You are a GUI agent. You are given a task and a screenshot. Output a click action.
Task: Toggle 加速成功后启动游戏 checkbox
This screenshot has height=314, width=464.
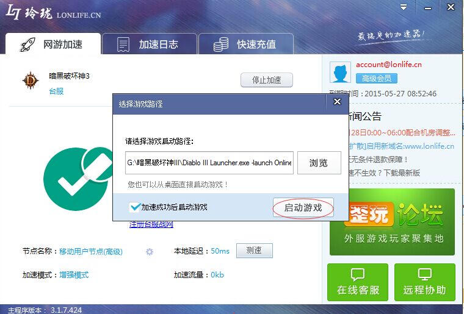135,207
